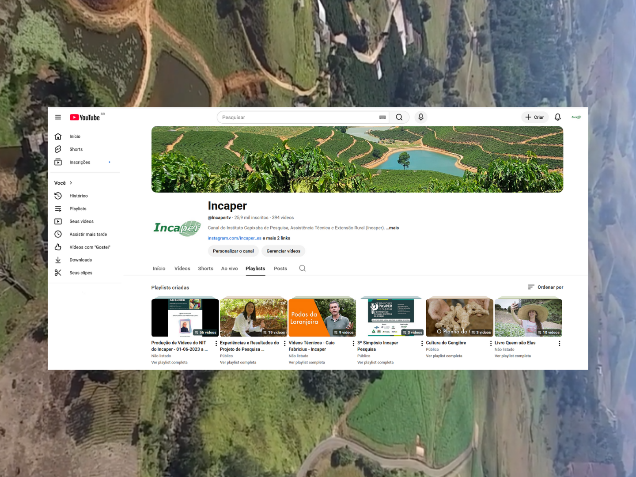View full Livro Quem são Elas playlist
The height and width of the screenshot is (477, 636).
(513, 356)
